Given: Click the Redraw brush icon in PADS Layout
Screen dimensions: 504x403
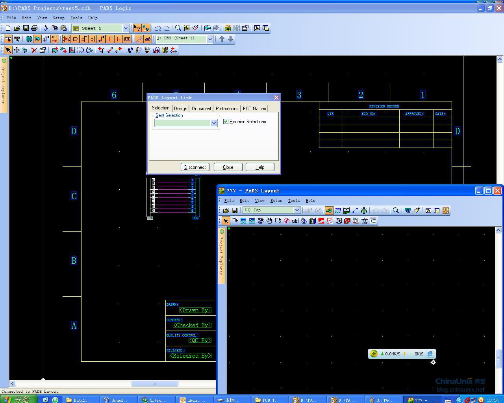Looking at the screenshot, I should [417, 211].
